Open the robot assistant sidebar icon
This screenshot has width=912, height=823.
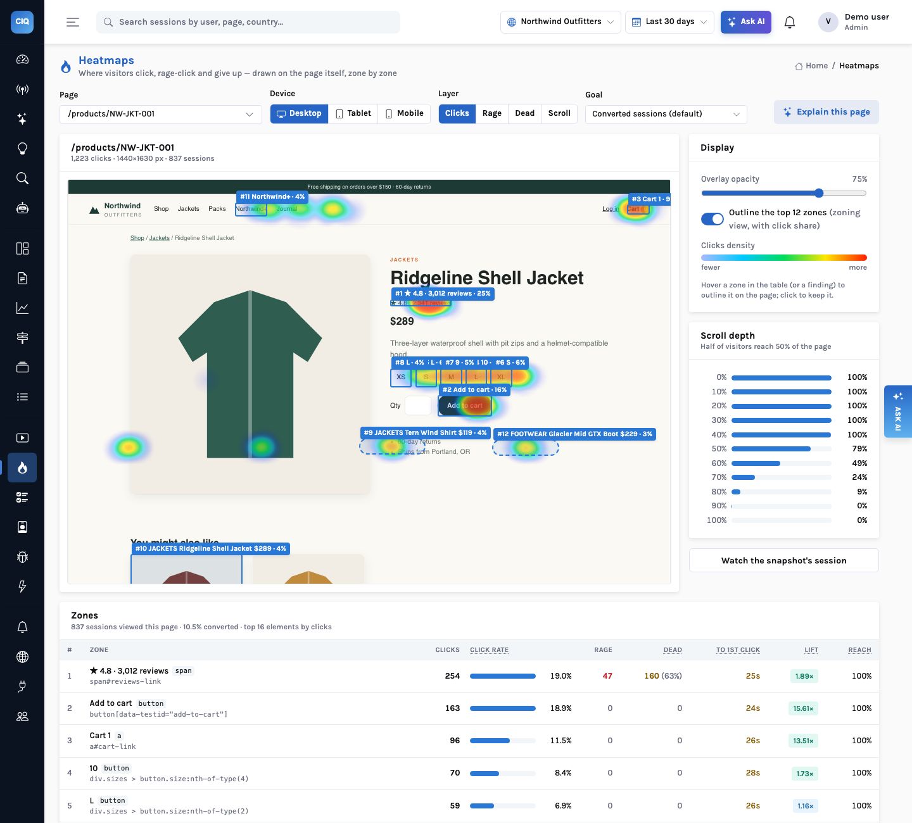pyautogui.click(x=22, y=208)
